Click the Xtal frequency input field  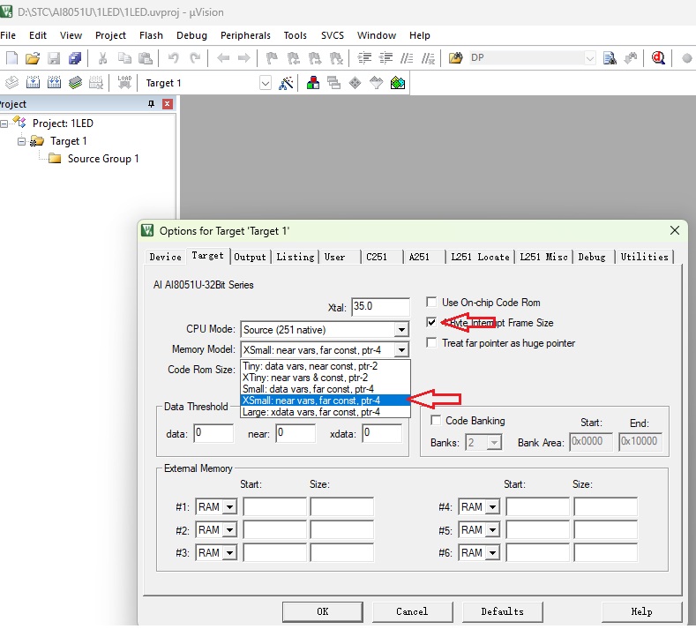(380, 307)
